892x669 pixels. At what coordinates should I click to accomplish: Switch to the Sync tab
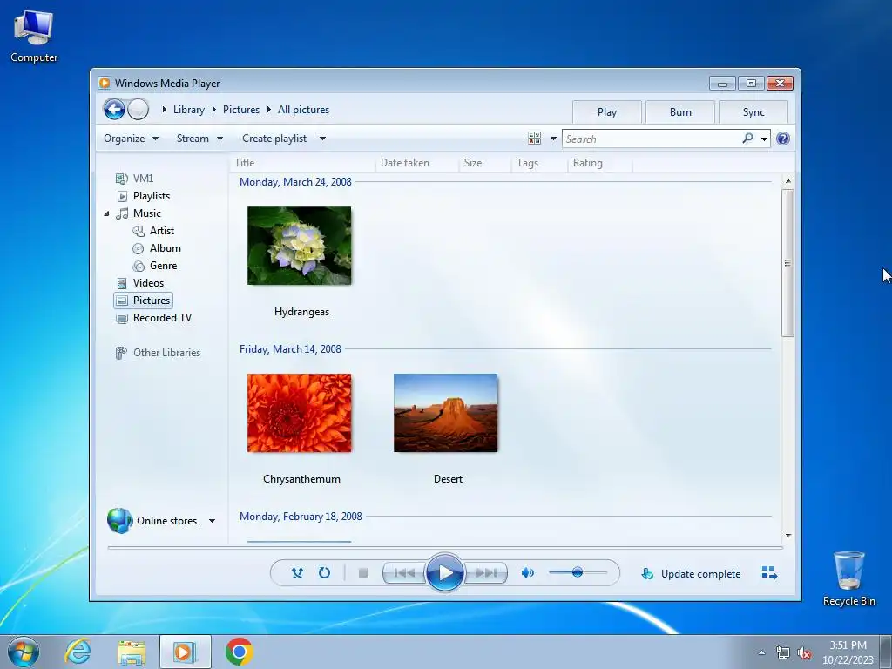pos(753,112)
